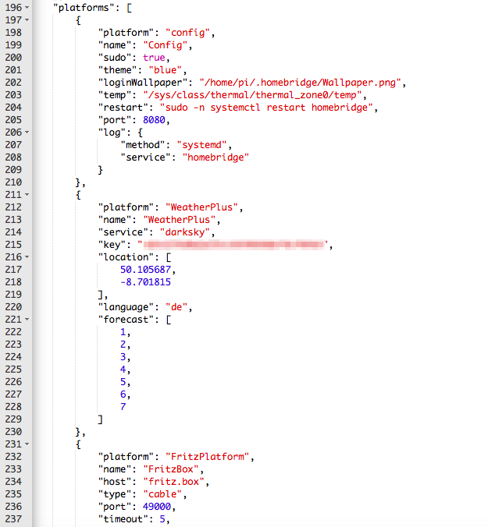Fold the FritzPlatform block at line 231
This screenshot has width=488, height=527.
coord(28,444)
